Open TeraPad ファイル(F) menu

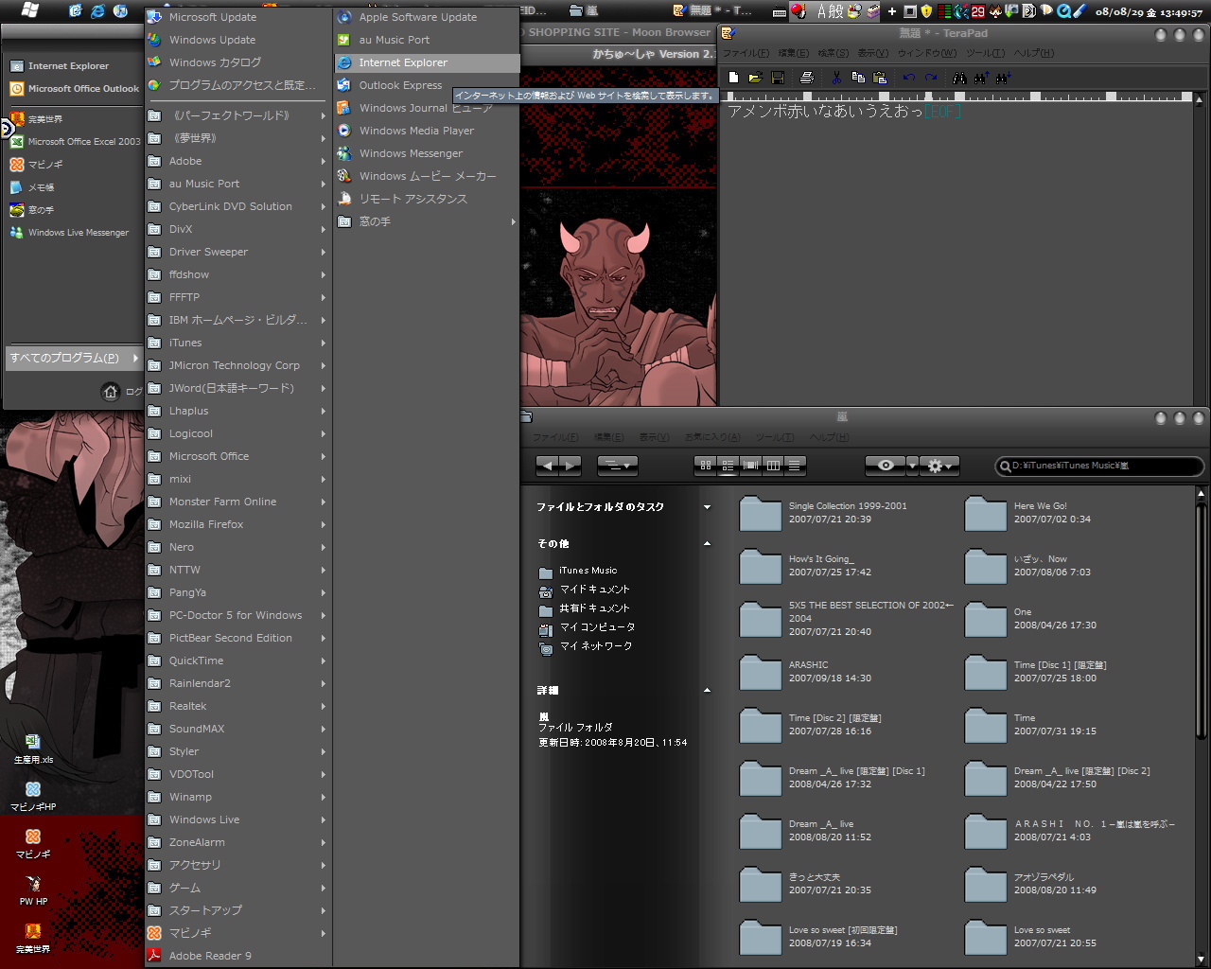point(746,53)
